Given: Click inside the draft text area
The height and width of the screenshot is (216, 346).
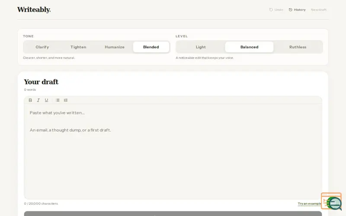Looking at the screenshot, I should coord(173,152).
